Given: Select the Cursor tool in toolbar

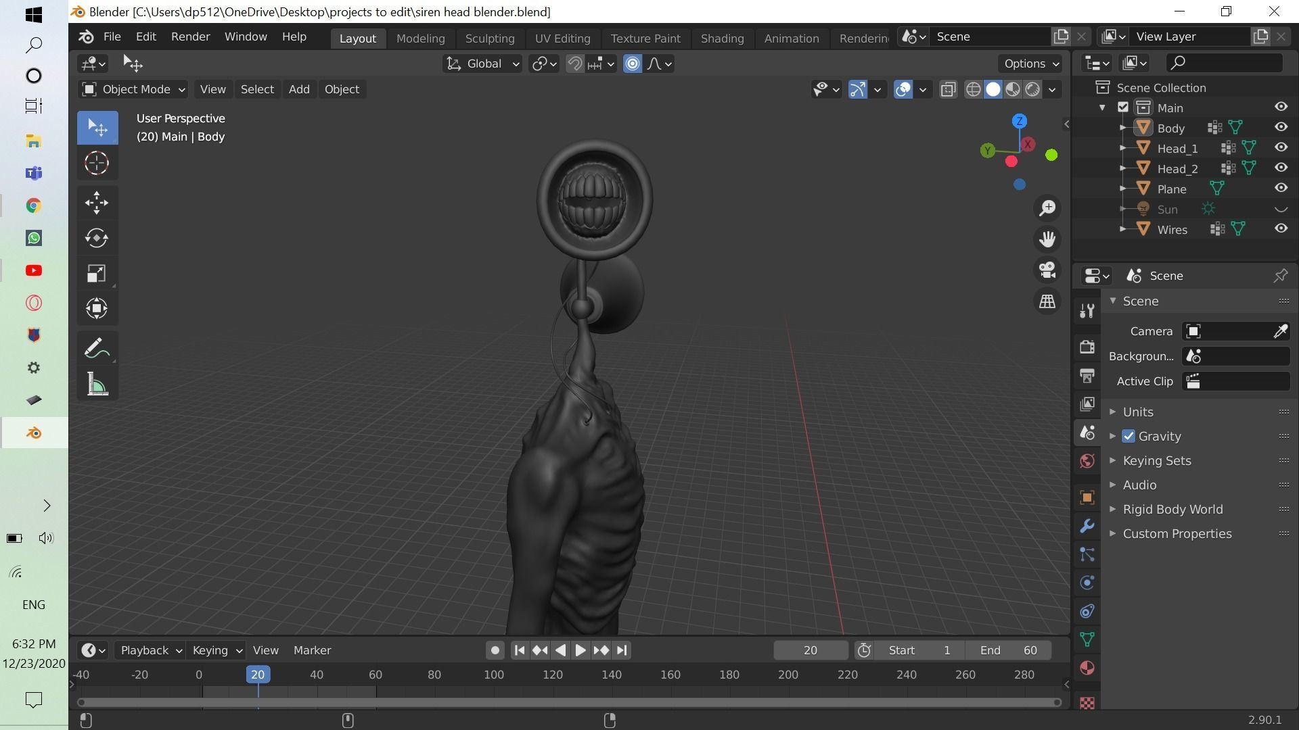Looking at the screenshot, I should pos(97,163).
